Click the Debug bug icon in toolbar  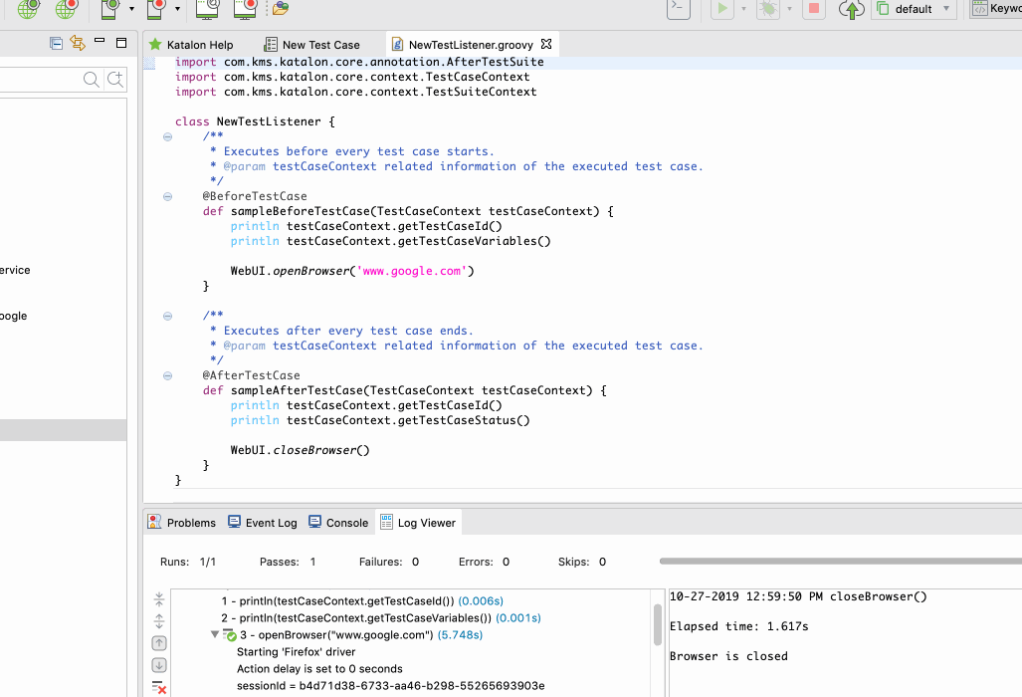(767, 9)
